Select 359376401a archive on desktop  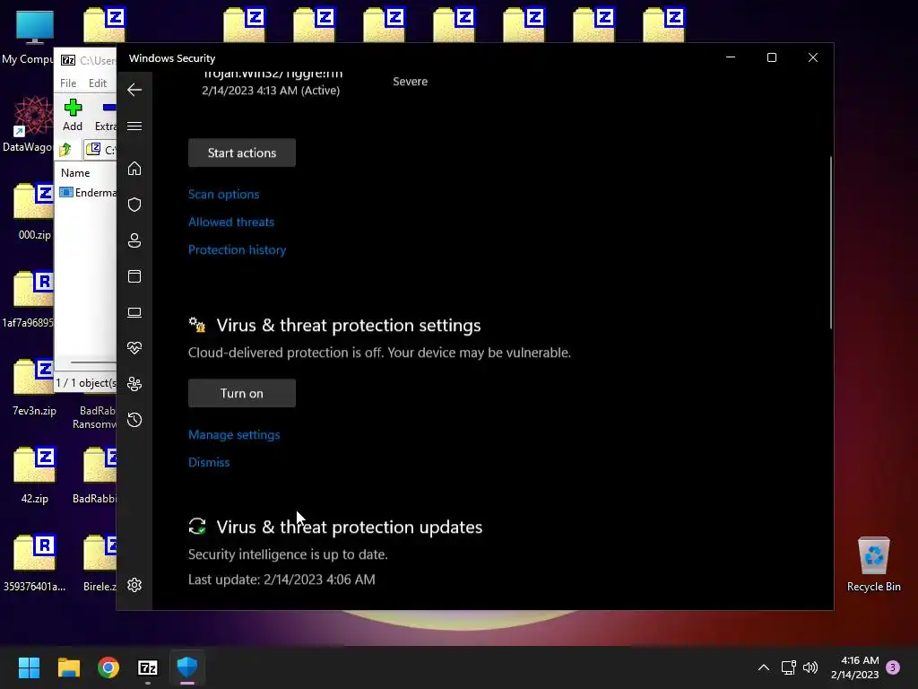coord(35,563)
